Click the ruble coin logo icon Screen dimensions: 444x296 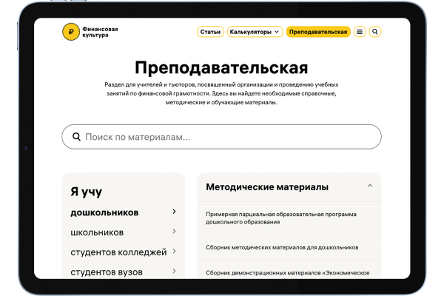pyautogui.click(x=70, y=32)
